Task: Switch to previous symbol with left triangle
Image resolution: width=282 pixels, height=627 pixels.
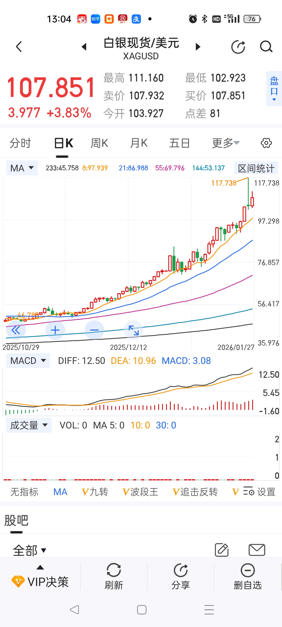Action: (84, 47)
